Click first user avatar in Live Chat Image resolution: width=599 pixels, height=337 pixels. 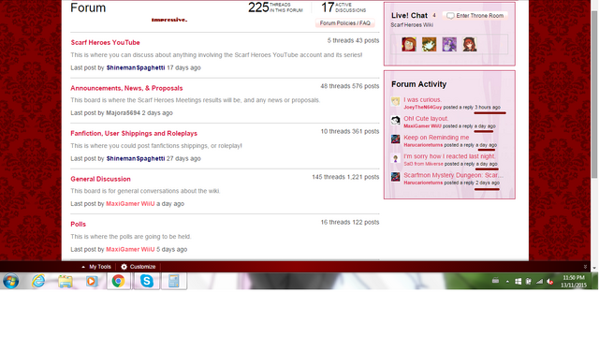coord(409,44)
